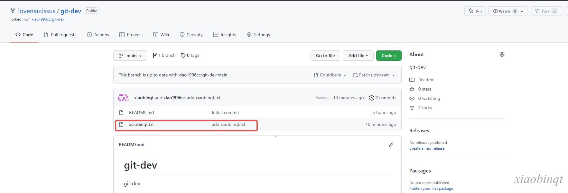Screen dimensions: 568x193
Task: Open the Projects tab
Action: [x=131, y=35]
